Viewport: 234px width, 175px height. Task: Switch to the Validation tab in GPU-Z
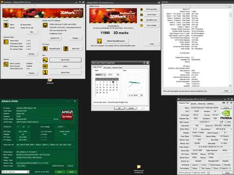click(210, 104)
